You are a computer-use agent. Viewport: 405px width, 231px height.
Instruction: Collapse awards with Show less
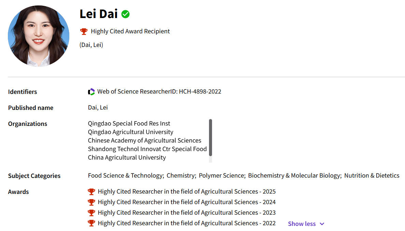(302, 224)
